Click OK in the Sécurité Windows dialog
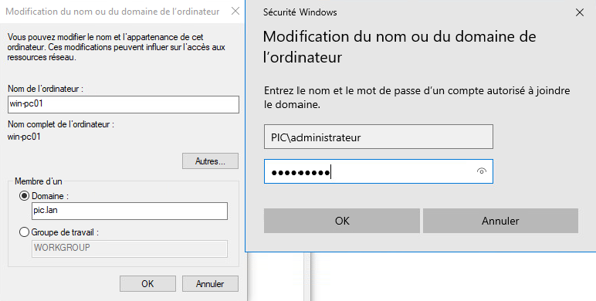Viewport: 596px width, 301px height. [x=342, y=221]
